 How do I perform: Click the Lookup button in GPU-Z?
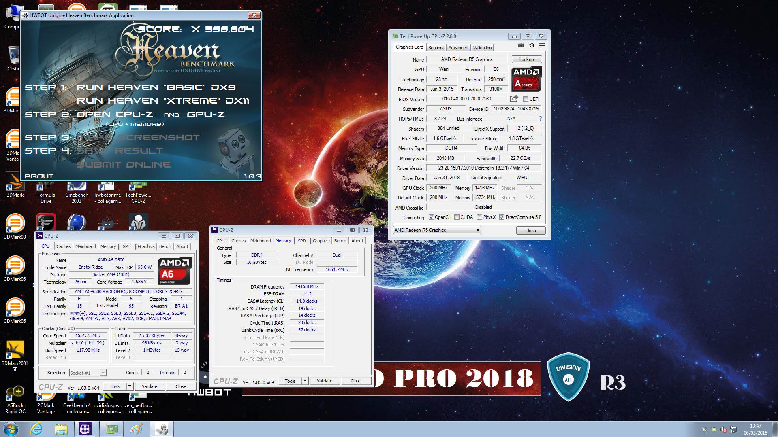point(526,59)
